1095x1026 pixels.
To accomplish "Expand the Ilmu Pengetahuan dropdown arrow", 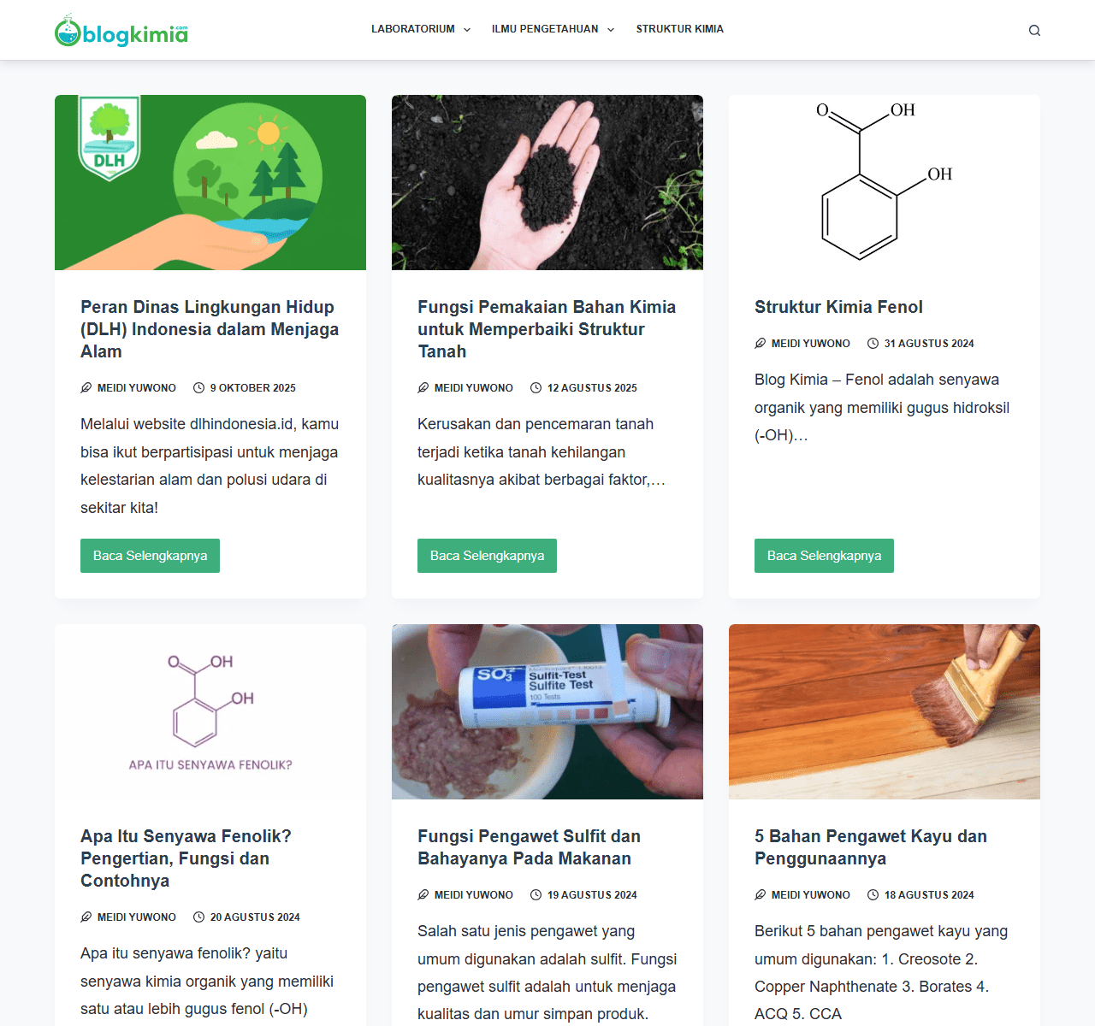I will pyautogui.click(x=611, y=30).
